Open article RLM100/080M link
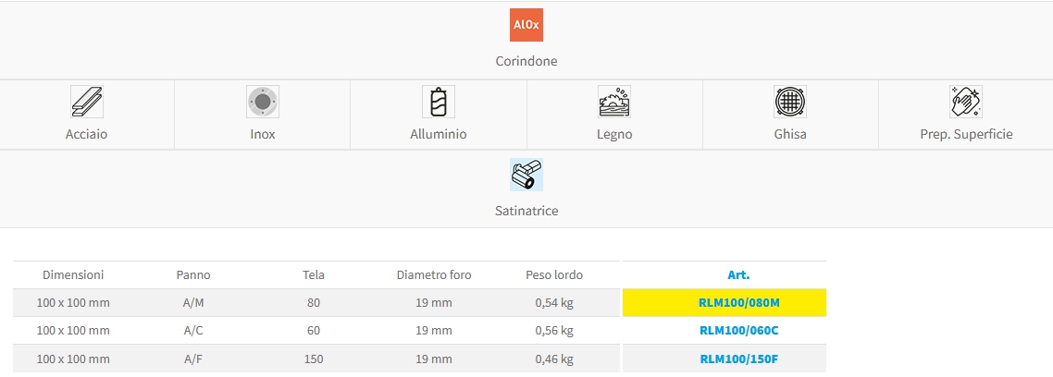This screenshot has width=1053, height=377. pos(725,303)
